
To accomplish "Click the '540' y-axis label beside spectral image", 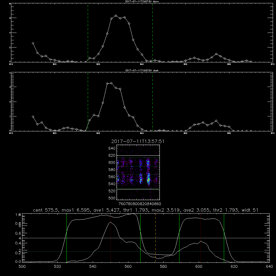I will 112,184.
